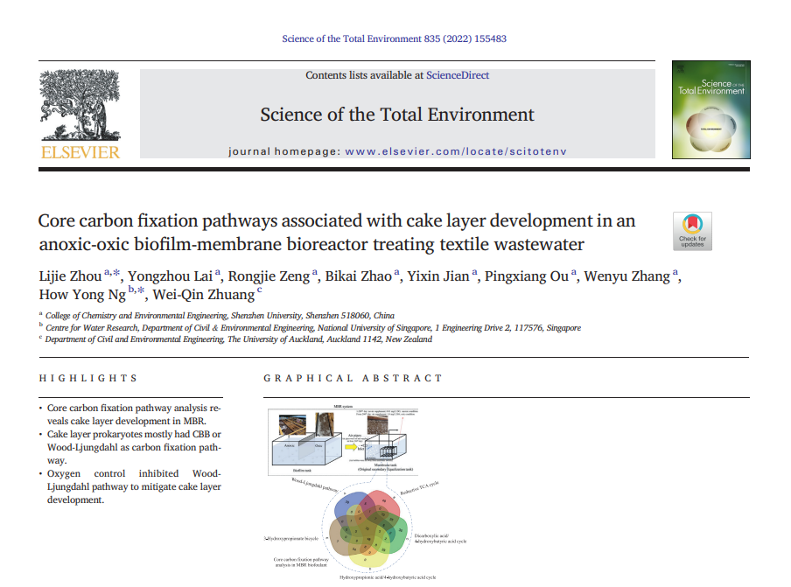Screen dimensions: 791x587
Task: Open the www.elsevier.com/locate/scitotenv homepage link
Action: 455,151
